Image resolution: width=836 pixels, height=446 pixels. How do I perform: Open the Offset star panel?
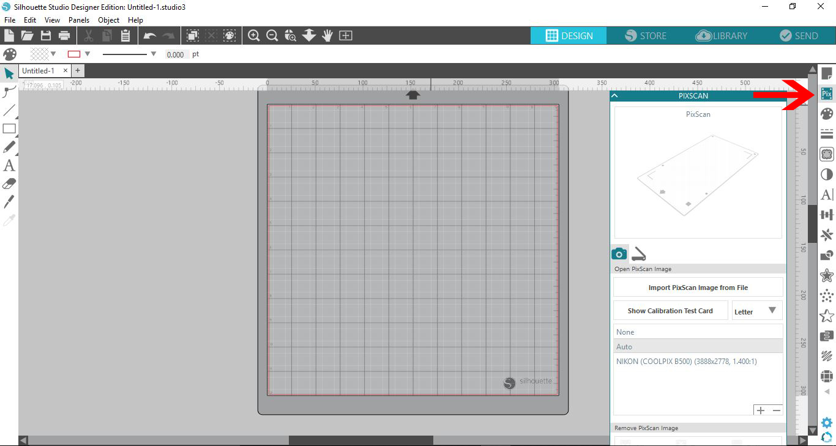coord(827,275)
